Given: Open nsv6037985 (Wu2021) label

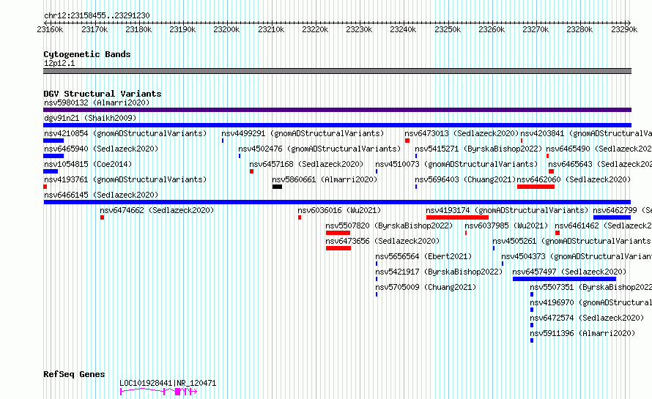Looking at the screenshot, I should pyautogui.click(x=506, y=225).
